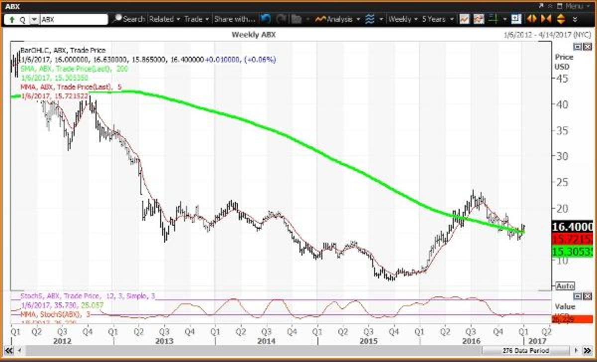Click the line chart thumbnail icon
The width and height of the screenshot is (597, 362).
click(464, 19)
